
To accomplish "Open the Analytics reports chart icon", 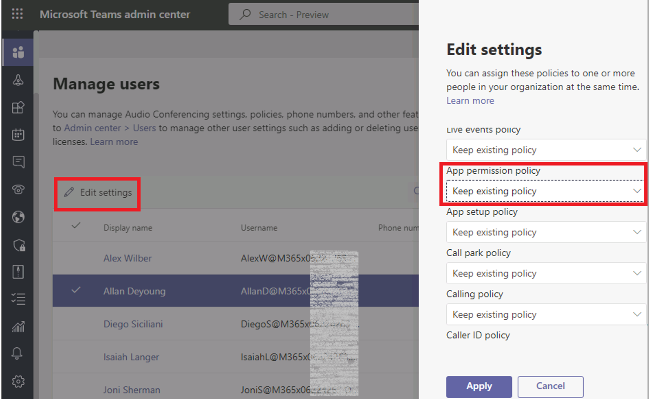I will click(x=18, y=326).
